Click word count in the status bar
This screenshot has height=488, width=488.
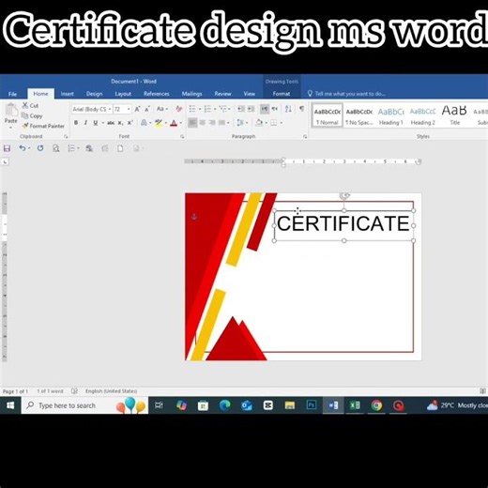[50, 391]
